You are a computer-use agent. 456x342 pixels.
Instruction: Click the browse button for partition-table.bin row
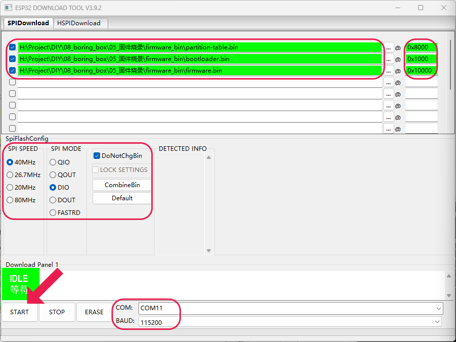click(388, 47)
